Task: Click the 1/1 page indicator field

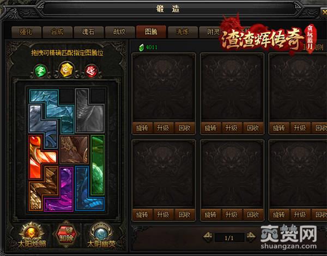Action: (229, 238)
